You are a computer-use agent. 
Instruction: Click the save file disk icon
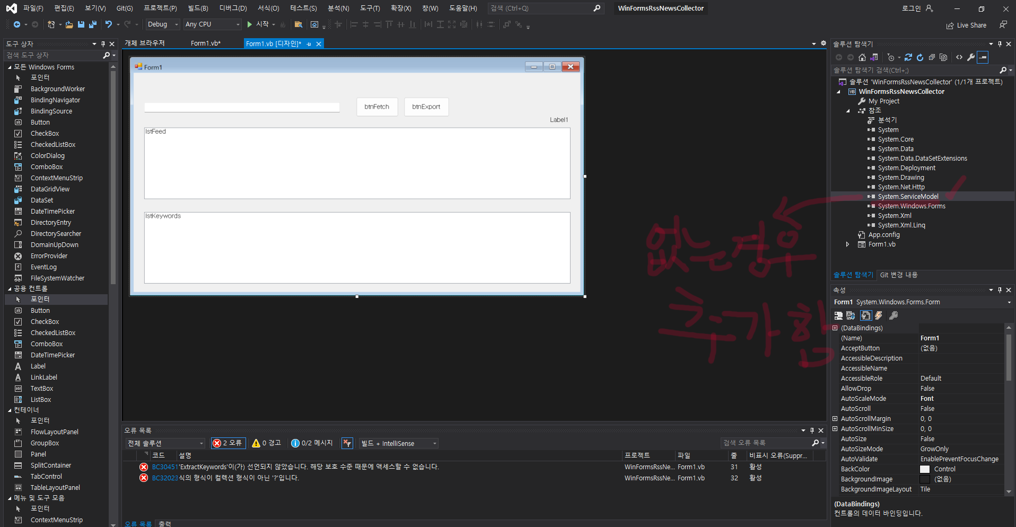(x=81, y=24)
